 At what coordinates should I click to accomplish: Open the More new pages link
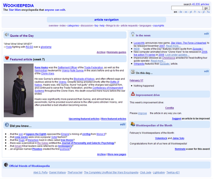pyautogui.click(x=117, y=154)
